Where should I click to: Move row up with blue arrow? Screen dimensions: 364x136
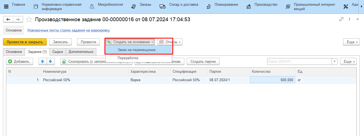click(42, 62)
